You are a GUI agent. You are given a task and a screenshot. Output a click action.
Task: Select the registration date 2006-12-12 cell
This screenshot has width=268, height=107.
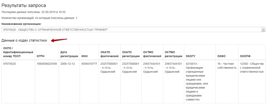[69, 81]
